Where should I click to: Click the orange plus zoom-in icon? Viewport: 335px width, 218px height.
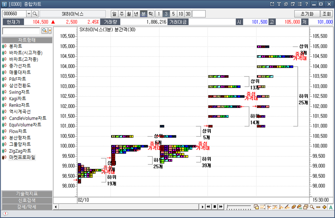[x=324, y=207]
